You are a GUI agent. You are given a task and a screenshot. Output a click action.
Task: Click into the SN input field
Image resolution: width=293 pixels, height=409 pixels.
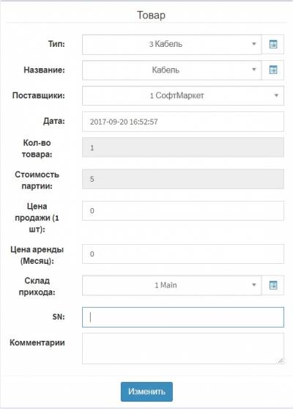[183, 317]
